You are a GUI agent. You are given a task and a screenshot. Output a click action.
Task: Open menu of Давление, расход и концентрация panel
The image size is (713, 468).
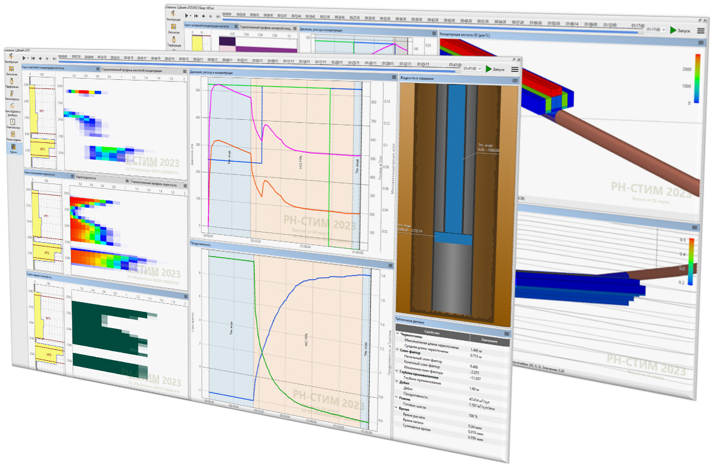pyautogui.click(x=394, y=77)
